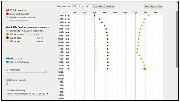This screenshot has height=102, width=180.
Task: Click the large orange dot at 64GB row
Action: [145, 69]
